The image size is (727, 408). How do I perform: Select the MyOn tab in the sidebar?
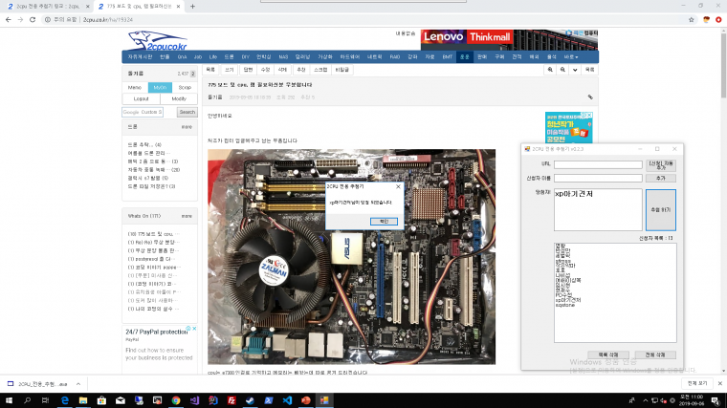160,88
